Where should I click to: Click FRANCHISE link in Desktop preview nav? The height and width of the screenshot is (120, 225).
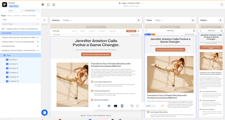[x=112, y=31]
